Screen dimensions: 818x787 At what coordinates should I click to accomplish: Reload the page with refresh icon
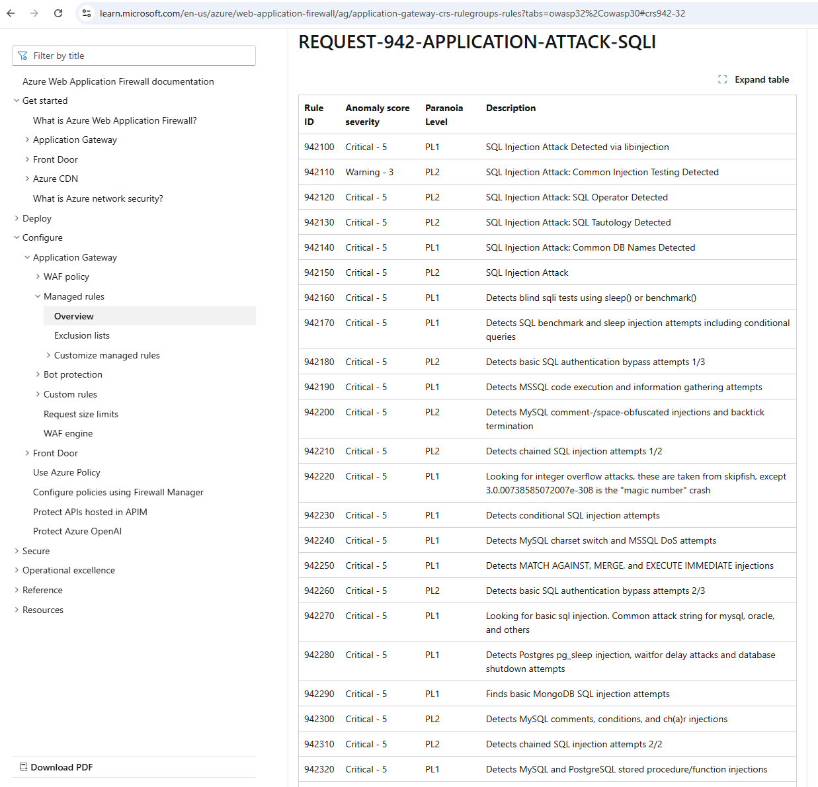click(58, 13)
